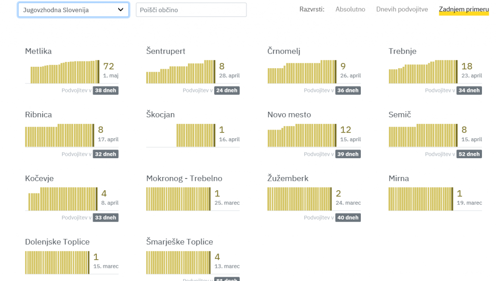Click Novo mesto's 39 dneh doubling badge
This screenshot has height=281, width=496.
tap(348, 154)
